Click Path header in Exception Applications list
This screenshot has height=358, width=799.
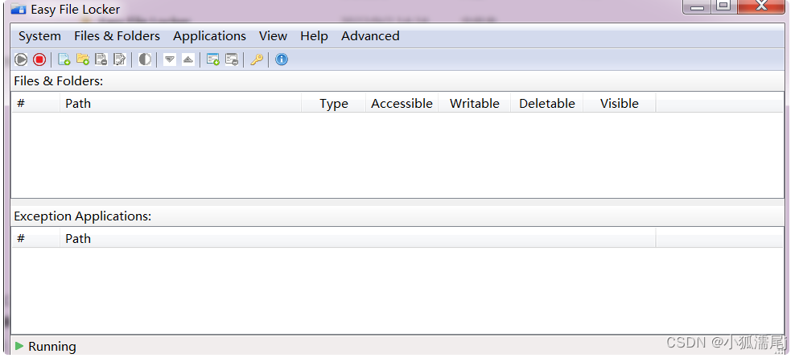pyautogui.click(x=358, y=238)
